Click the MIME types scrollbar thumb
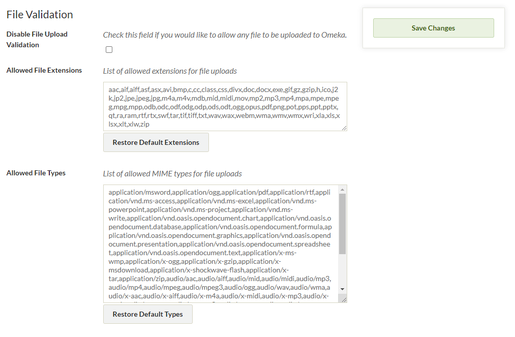Image resolution: width=515 pixels, height=337 pixels. pyautogui.click(x=342, y=224)
